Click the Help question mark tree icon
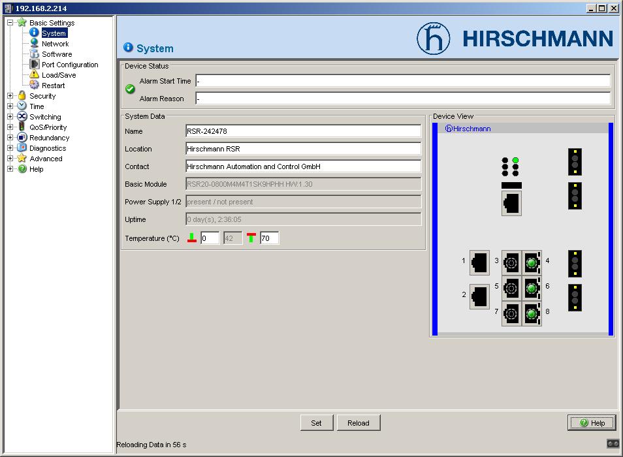The width and height of the screenshot is (623, 457). 22,168
